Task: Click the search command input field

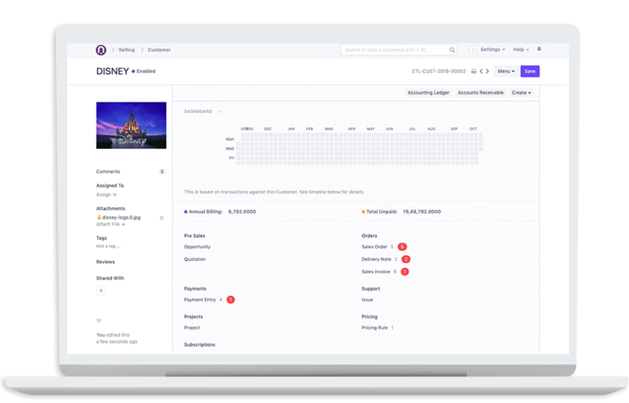Action: point(398,49)
